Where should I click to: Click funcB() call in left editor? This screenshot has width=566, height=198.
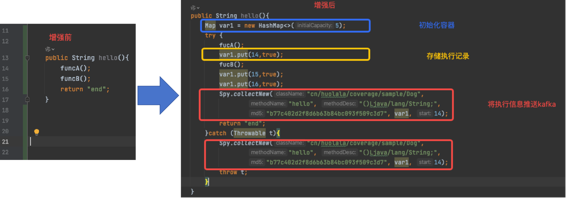[75, 79]
